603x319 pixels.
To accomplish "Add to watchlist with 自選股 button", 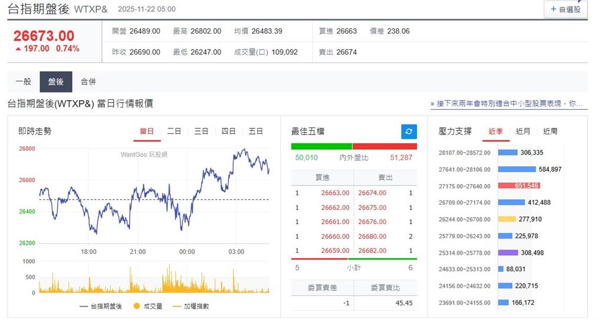I will pyautogui.click(x=565, y=9).
